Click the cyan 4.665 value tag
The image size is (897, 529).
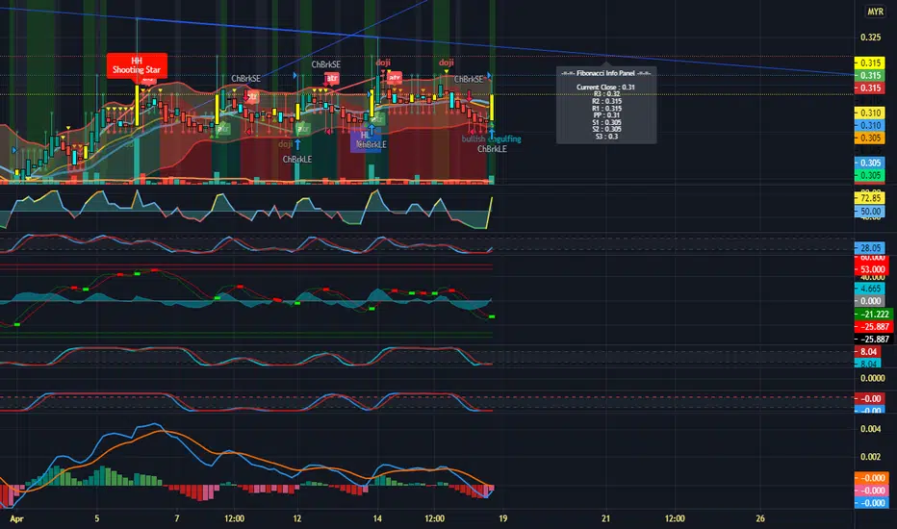869,289
